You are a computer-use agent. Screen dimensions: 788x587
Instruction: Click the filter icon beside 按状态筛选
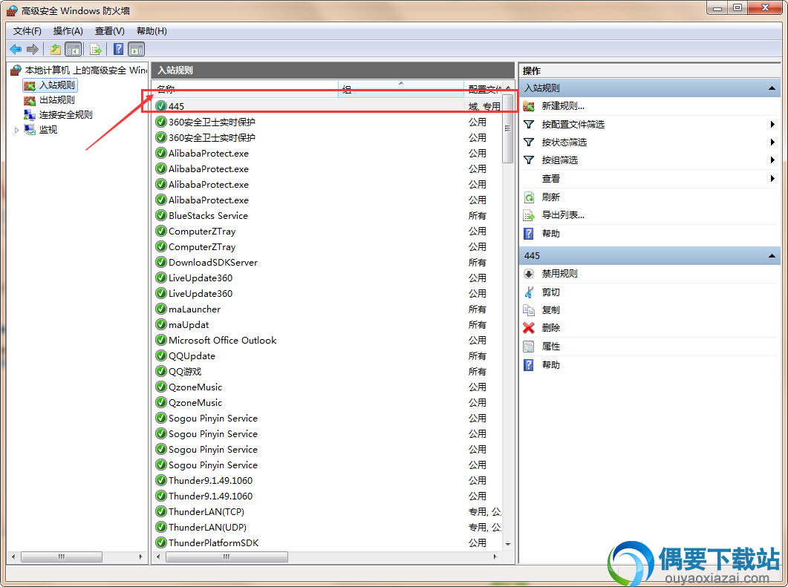pyautogui.click(x=529, y=142)
